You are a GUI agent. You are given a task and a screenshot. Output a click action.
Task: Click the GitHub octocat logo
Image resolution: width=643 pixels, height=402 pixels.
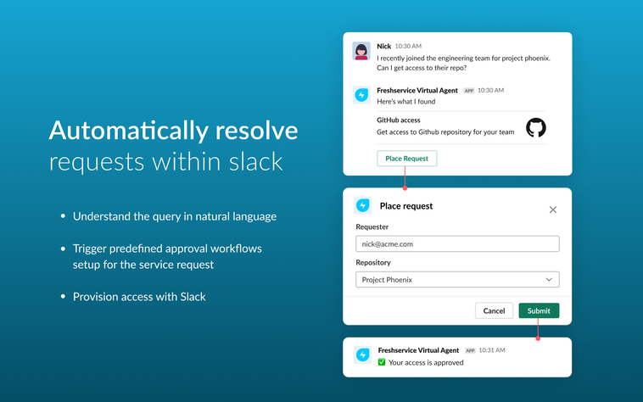click(x=536, y=127)
